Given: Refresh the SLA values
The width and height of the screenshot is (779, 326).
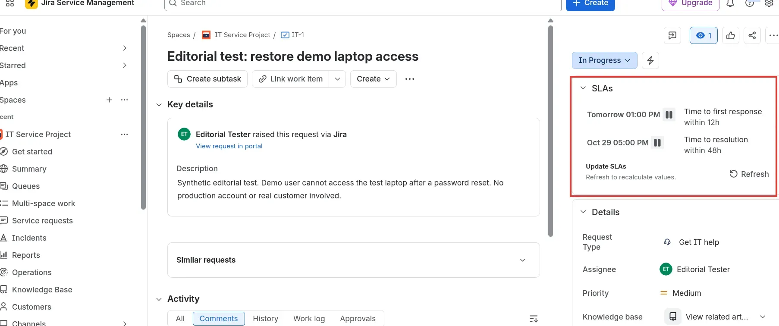Looking at the screenshot, I should click(749, 174).
